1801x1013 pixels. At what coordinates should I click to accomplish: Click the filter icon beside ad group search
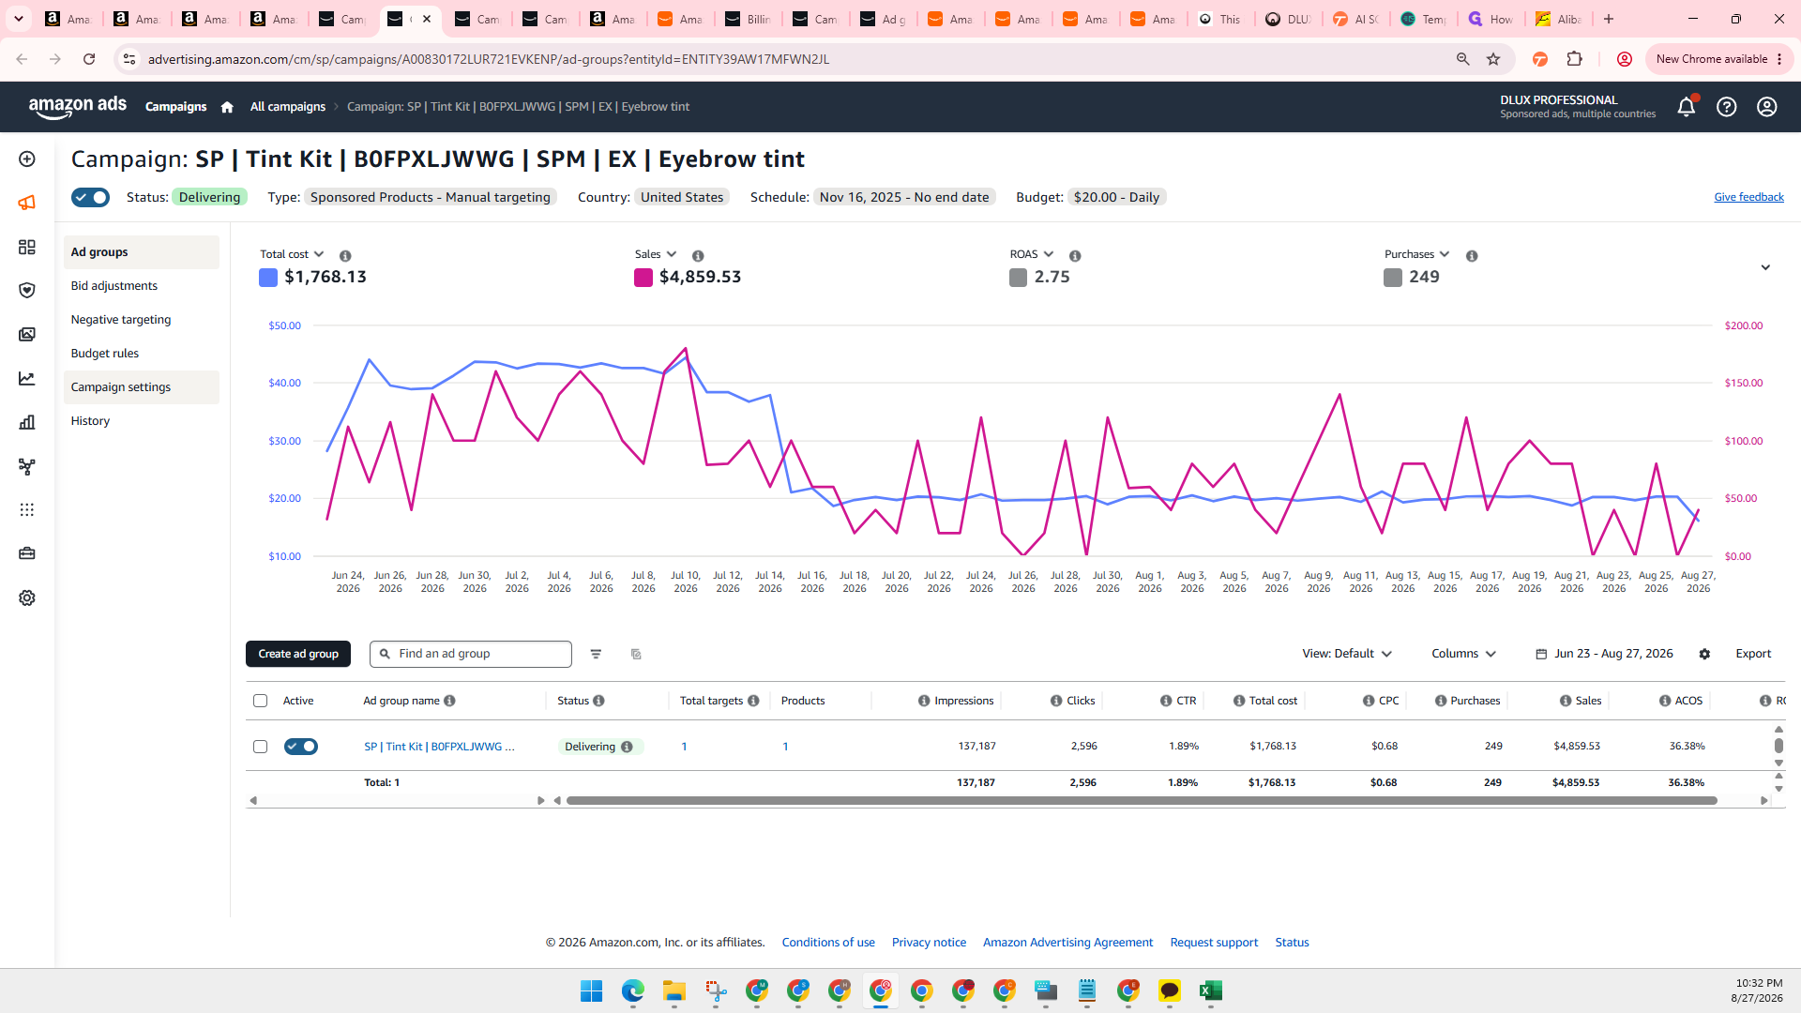point(596,654)
